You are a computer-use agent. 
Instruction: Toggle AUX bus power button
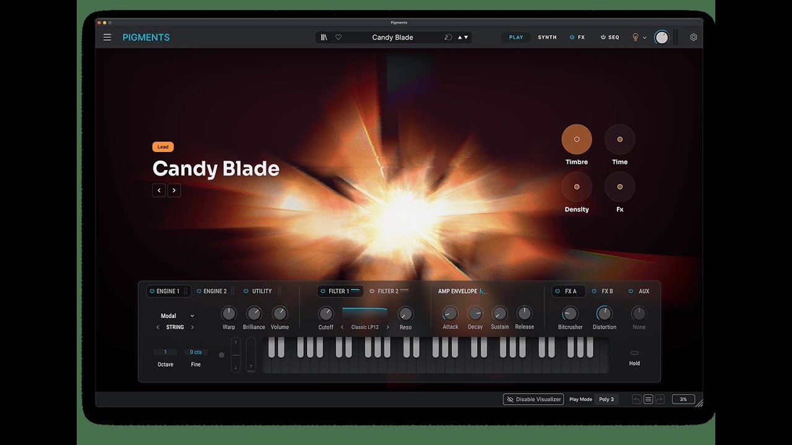[631, 291]
